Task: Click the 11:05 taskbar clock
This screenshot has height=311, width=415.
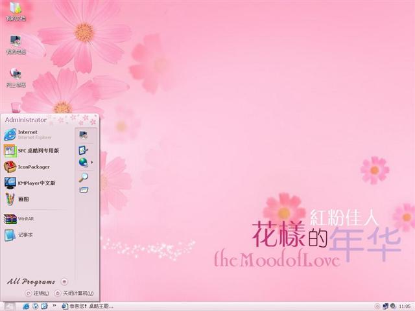Action: [405, 306]
